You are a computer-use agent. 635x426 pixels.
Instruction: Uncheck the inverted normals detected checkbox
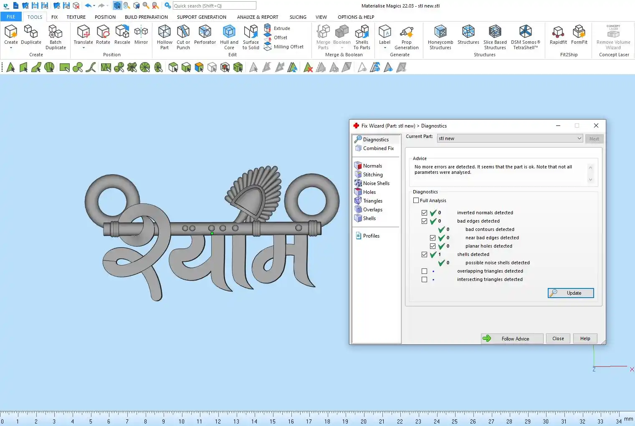[x=424, y=213]
